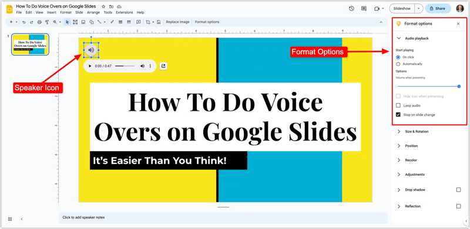The height and width of the screenshot is (229, 470).
Task: Click the border weight icon
Action: (120, 22)
